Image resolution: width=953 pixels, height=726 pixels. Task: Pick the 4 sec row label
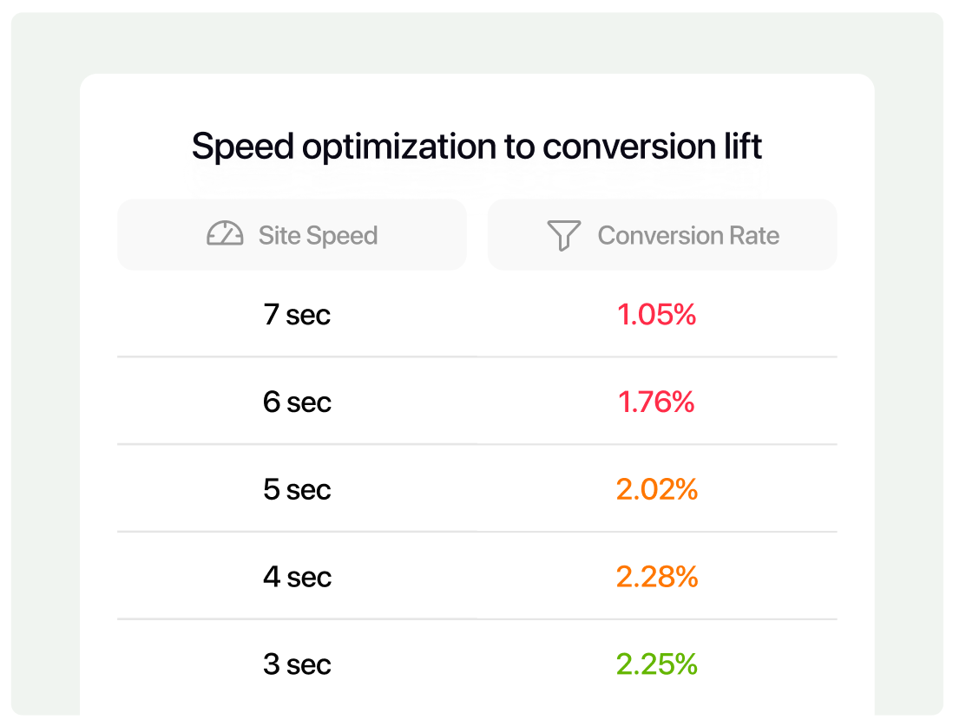click(x=297, y=578)
